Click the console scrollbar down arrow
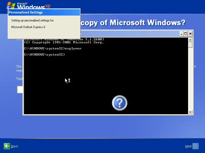 190,112
